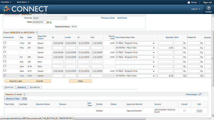Open the FMLA Take code dropdown for Tue 4/12
This screenshot has width=214, height=120.
[135, 76]
